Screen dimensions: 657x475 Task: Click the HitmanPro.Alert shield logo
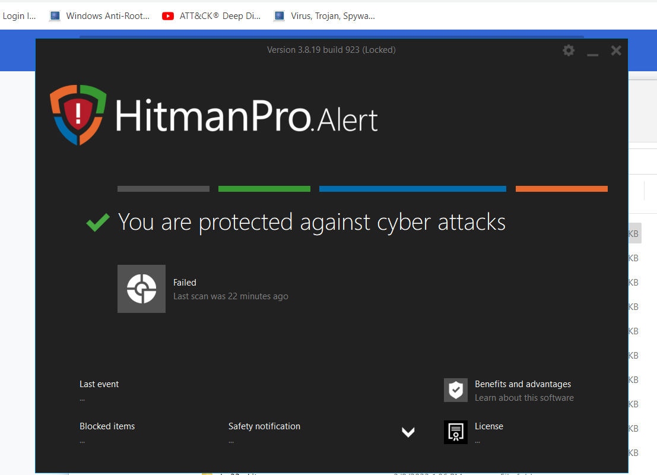click(x=78, y=115)
